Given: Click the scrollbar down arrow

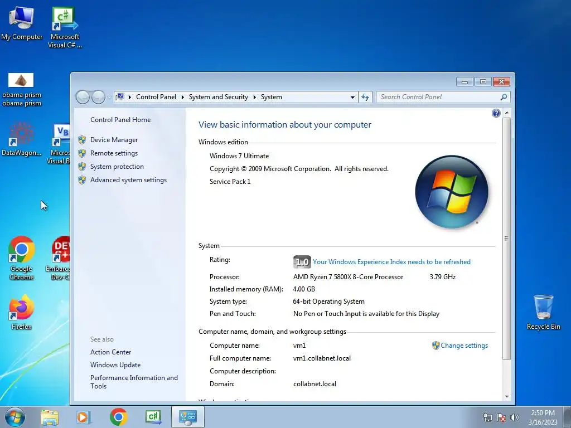Looking at the screenshot, I should click(x=506, y=396).
